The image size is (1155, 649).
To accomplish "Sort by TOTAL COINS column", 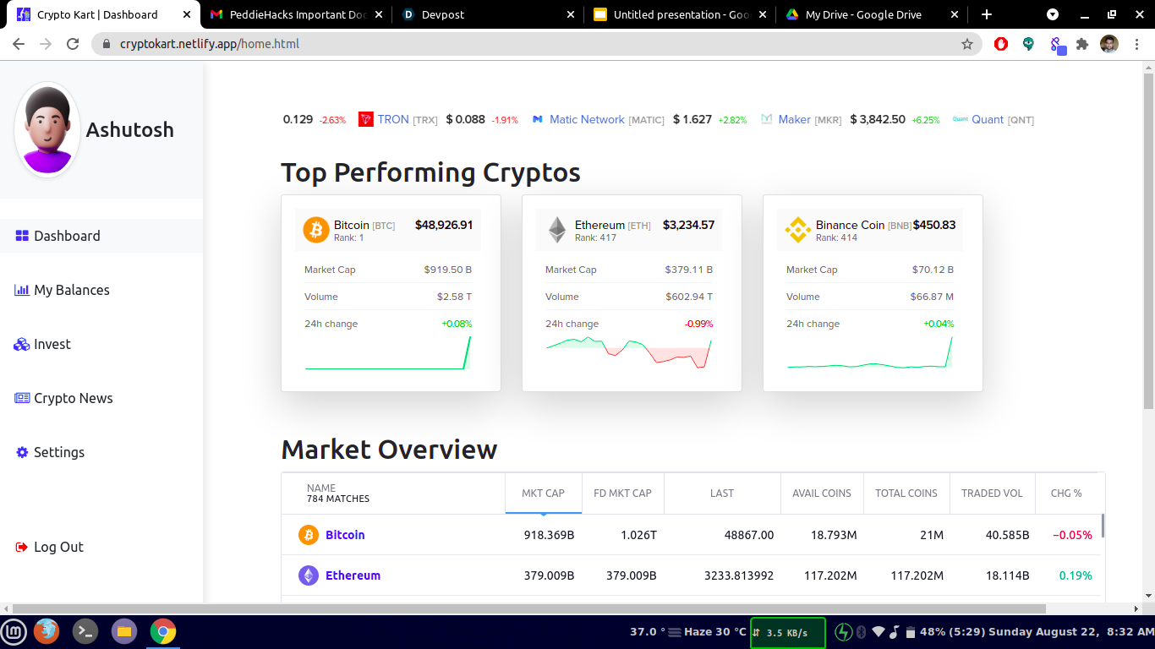I will click(906, 493).
